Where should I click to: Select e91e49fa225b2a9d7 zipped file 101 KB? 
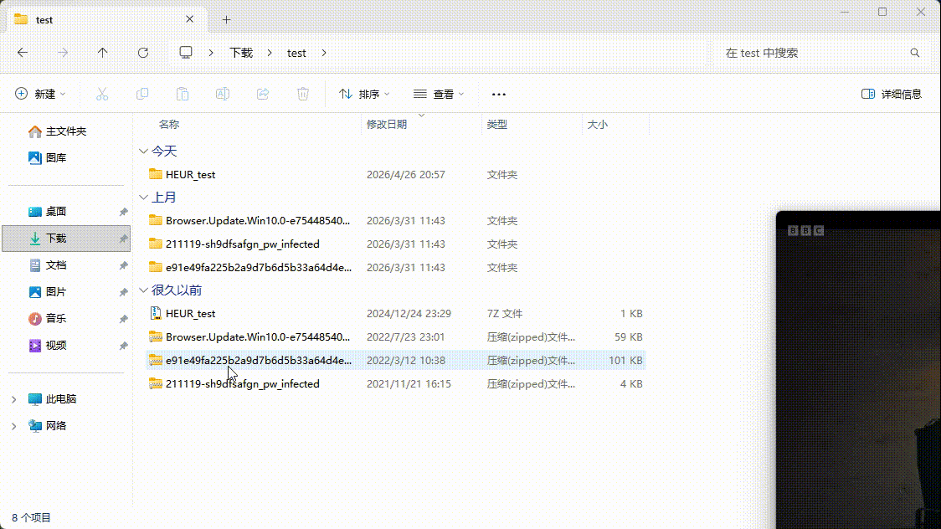point(395,361)
